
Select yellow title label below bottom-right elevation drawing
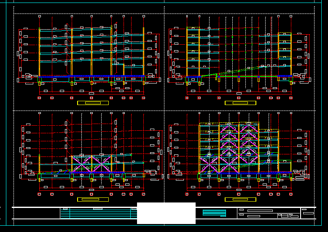(x=240, y=200)
